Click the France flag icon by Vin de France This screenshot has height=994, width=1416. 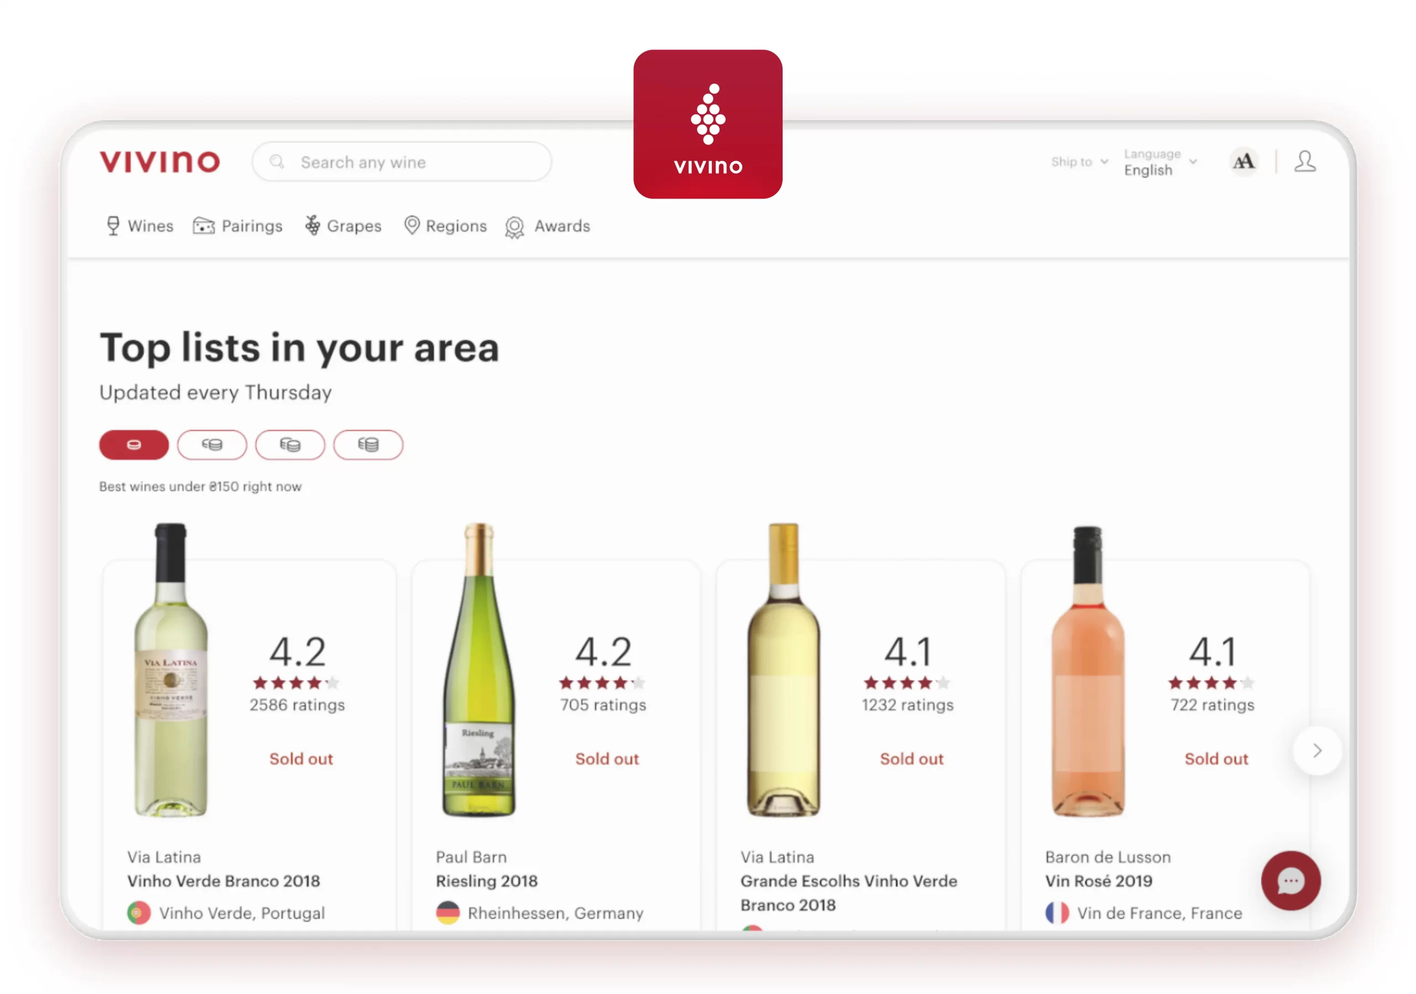point(1057,913)
